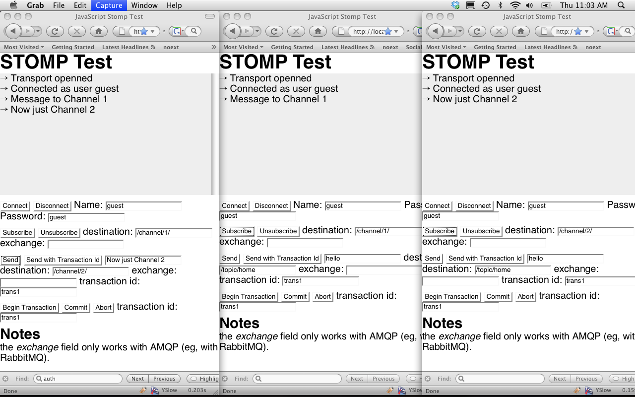
Task: Open the Most Visited dropdown in the right window
Action: (446, 47)
